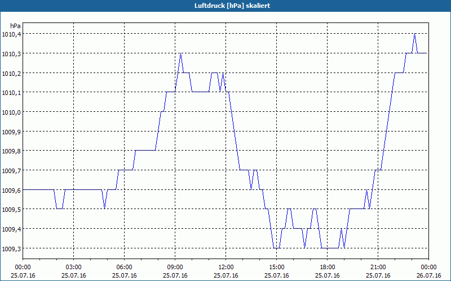Select the y-axis value "1009,9"
Viewport: 451px width, 281px height.
click(11, 133)
